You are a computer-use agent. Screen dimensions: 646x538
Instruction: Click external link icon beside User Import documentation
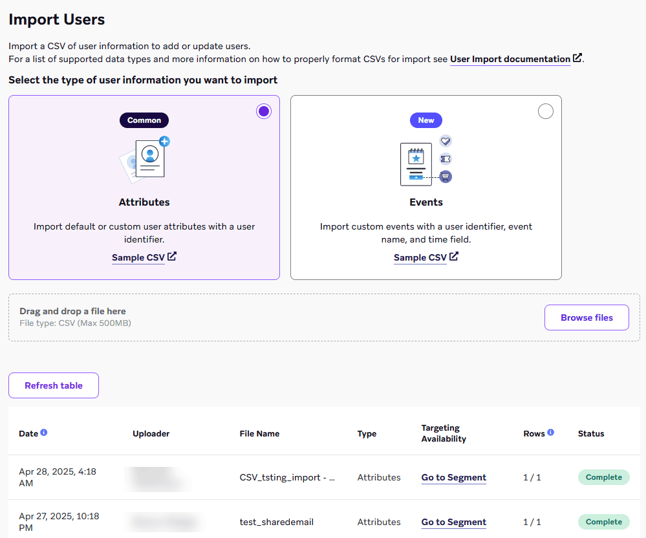pos(577,58)
